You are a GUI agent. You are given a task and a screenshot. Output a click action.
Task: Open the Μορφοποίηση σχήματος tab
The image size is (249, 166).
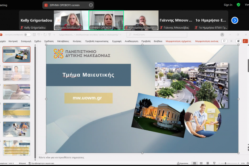tap(178, 41)
